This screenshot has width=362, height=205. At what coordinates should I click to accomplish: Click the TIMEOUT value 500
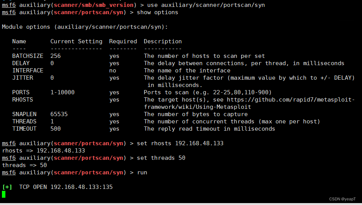55,129
